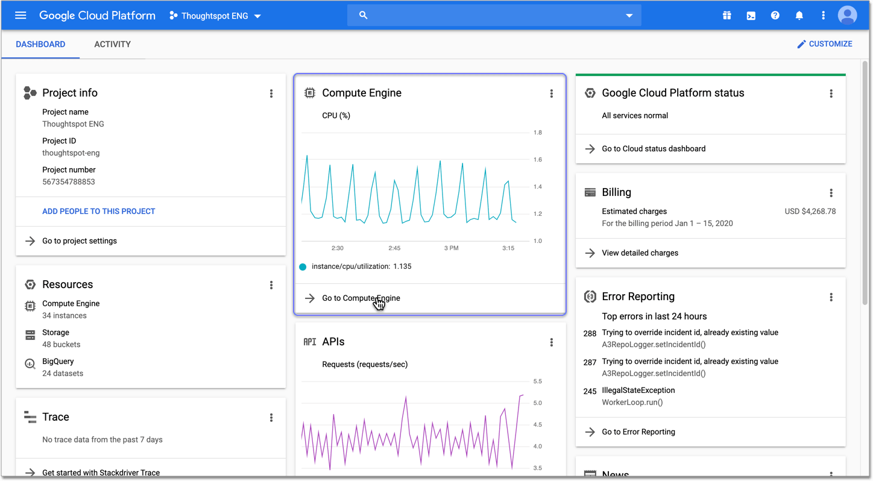Screen dimensions: 873x481
Task: Open the search bar dropdown arrow
Action: click(x=629, y=15)
